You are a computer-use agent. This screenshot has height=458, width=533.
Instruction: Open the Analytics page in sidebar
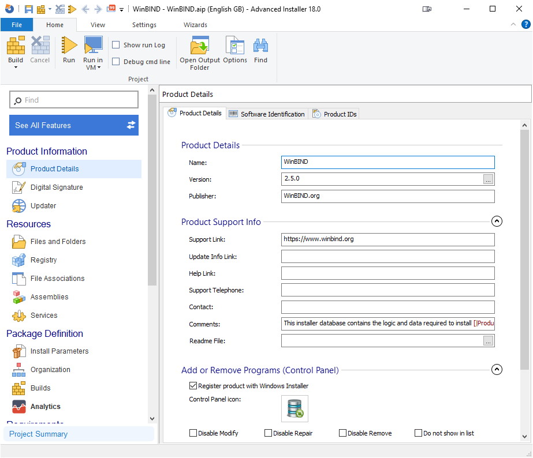[74, 407]
